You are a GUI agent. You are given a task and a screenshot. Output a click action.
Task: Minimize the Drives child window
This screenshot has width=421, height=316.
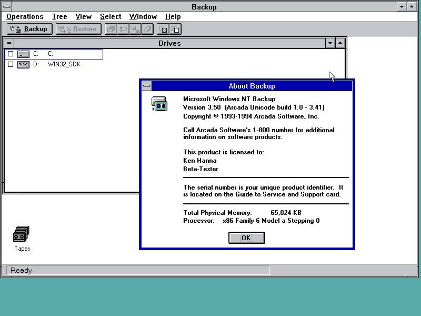330,43
